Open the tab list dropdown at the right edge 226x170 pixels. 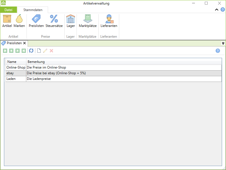coord(223,43)
